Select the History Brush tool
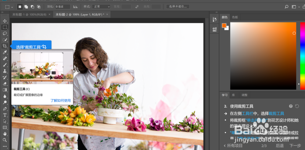305x150 pixels. 5,77
